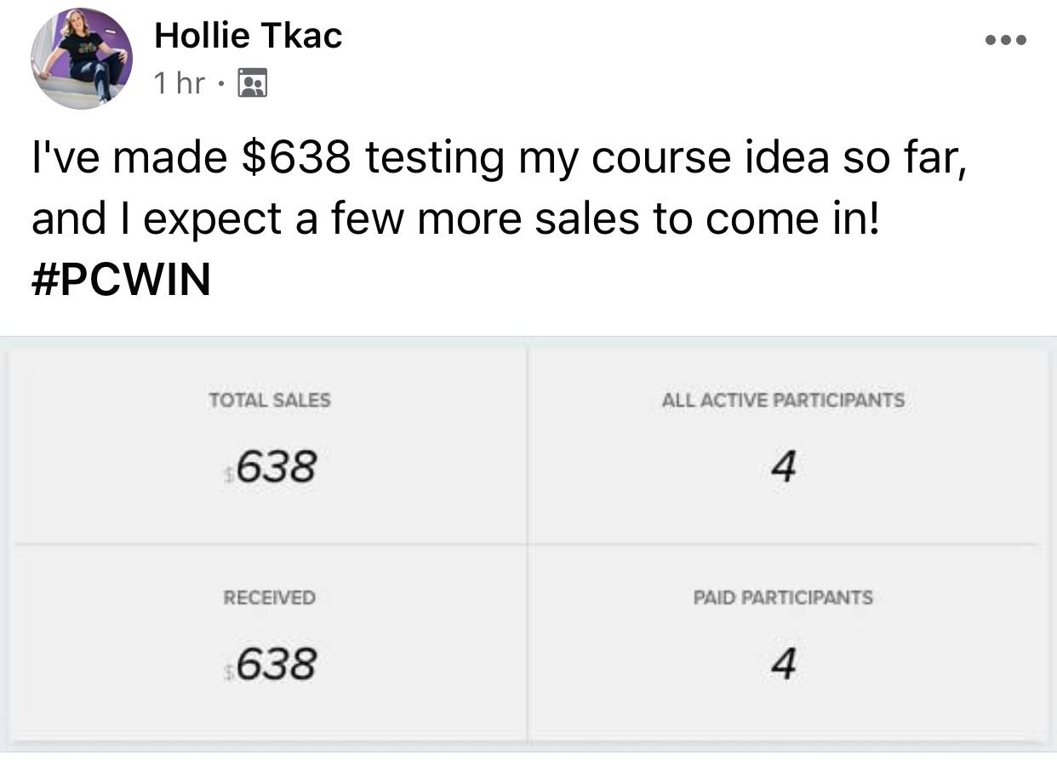Click the post text about $638
This screenshot has height=783, width=1057.
498,159
